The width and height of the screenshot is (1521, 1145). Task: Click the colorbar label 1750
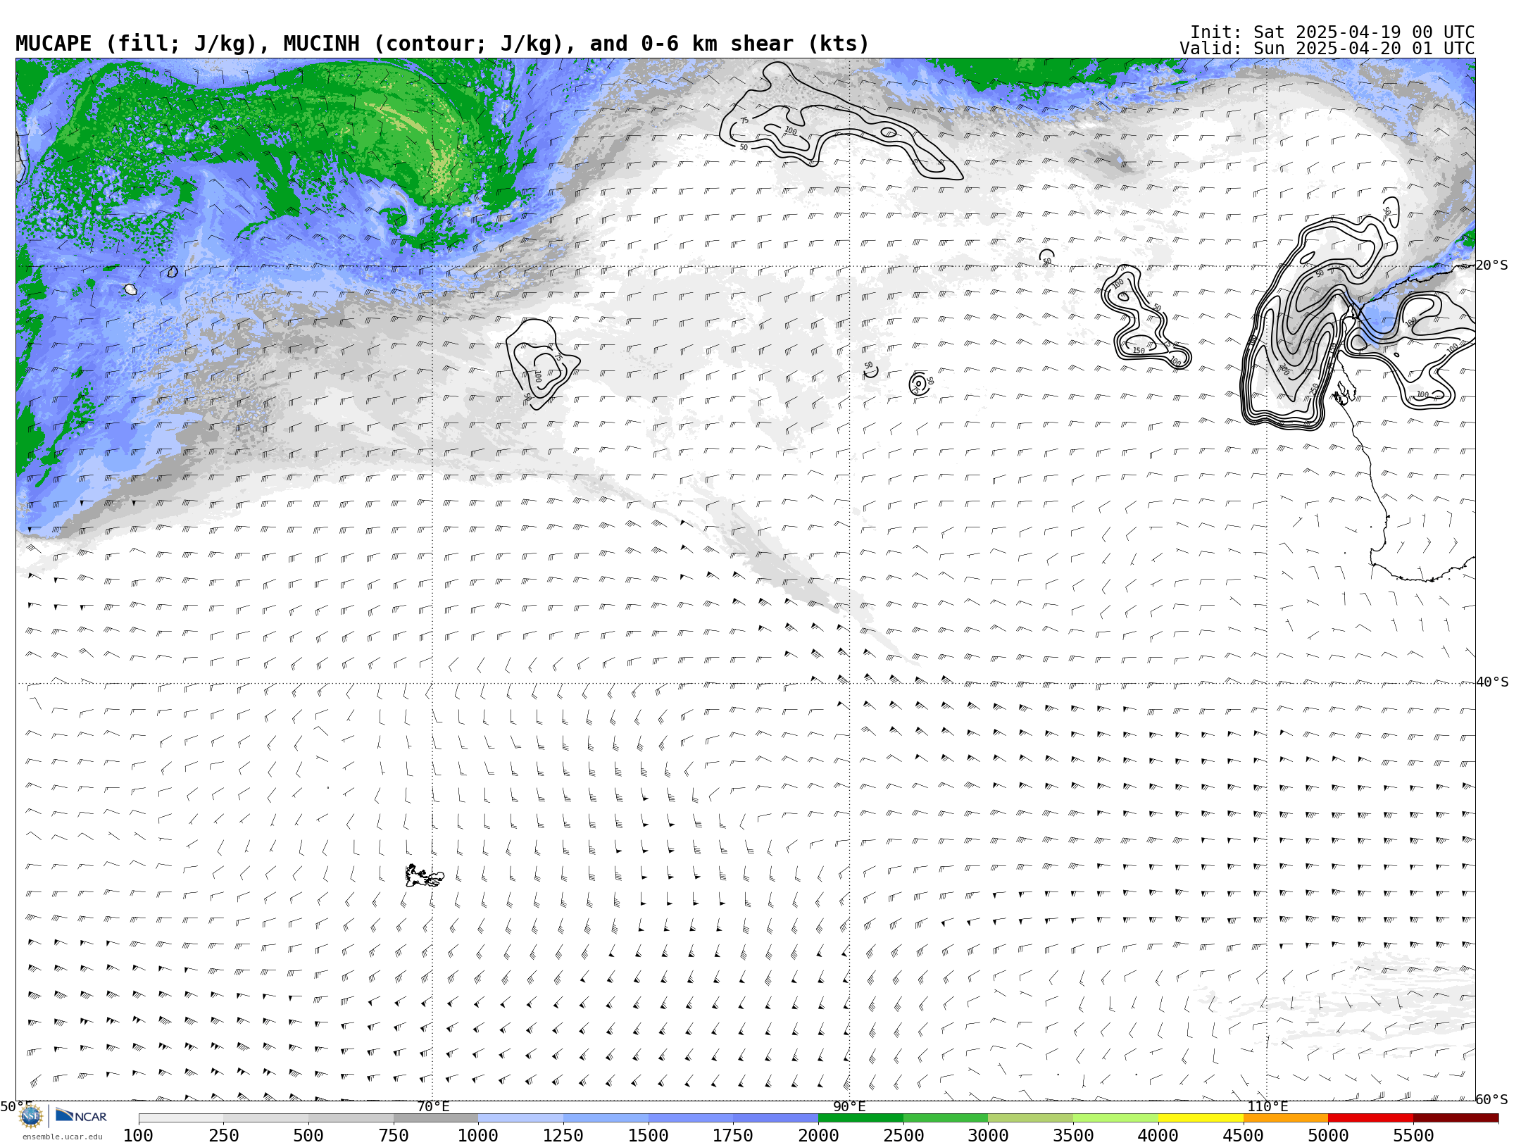point(733,1136)
